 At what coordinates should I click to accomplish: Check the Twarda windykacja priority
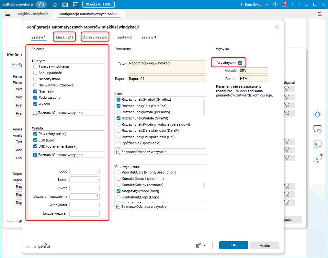tap(36, 66)
